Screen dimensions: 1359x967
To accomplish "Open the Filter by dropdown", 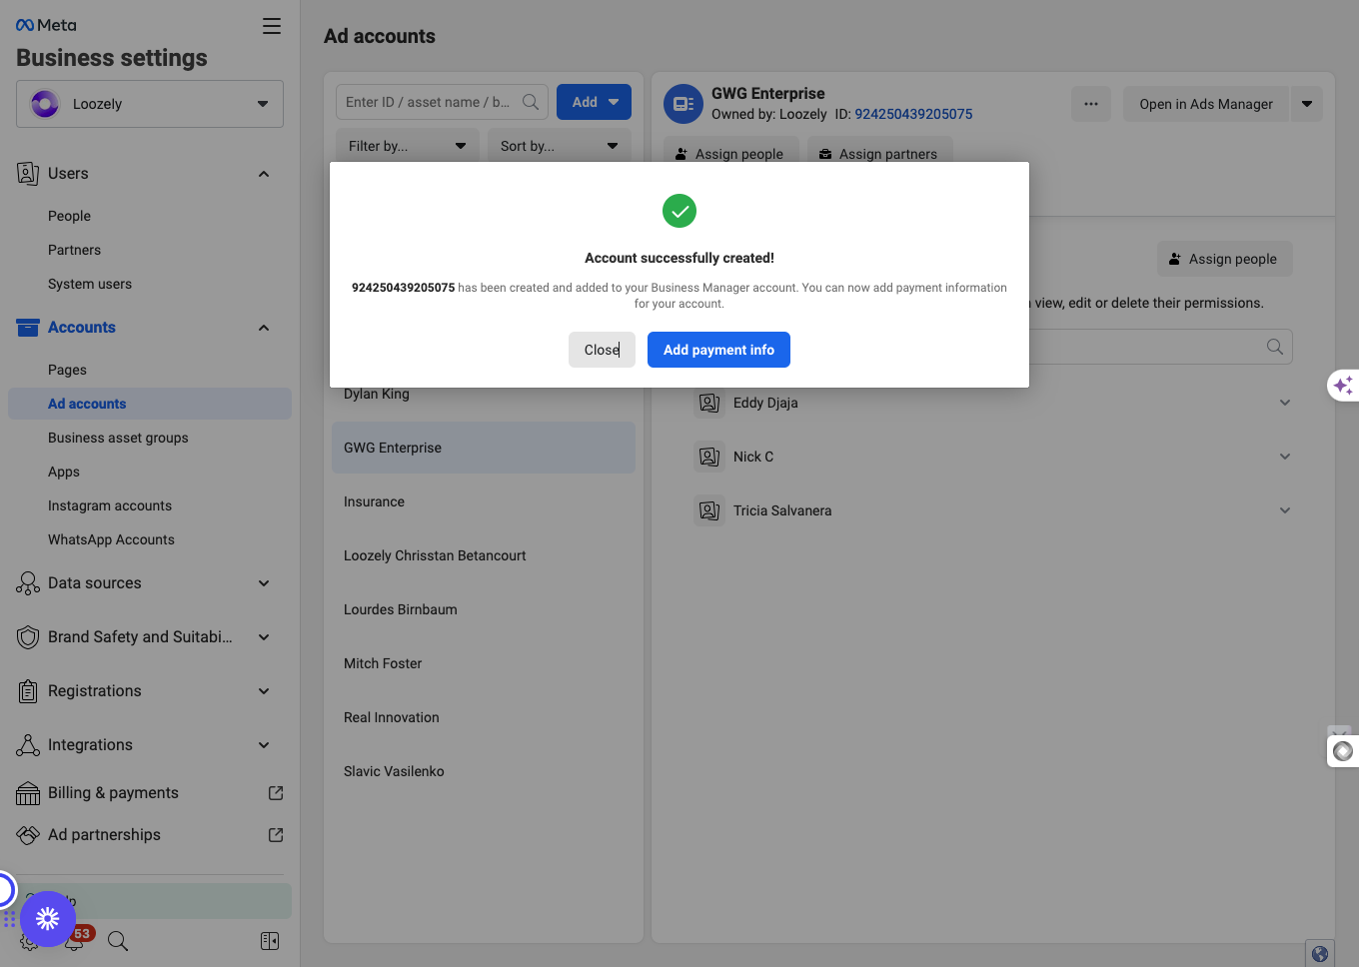I will click(x=408, y=146).
